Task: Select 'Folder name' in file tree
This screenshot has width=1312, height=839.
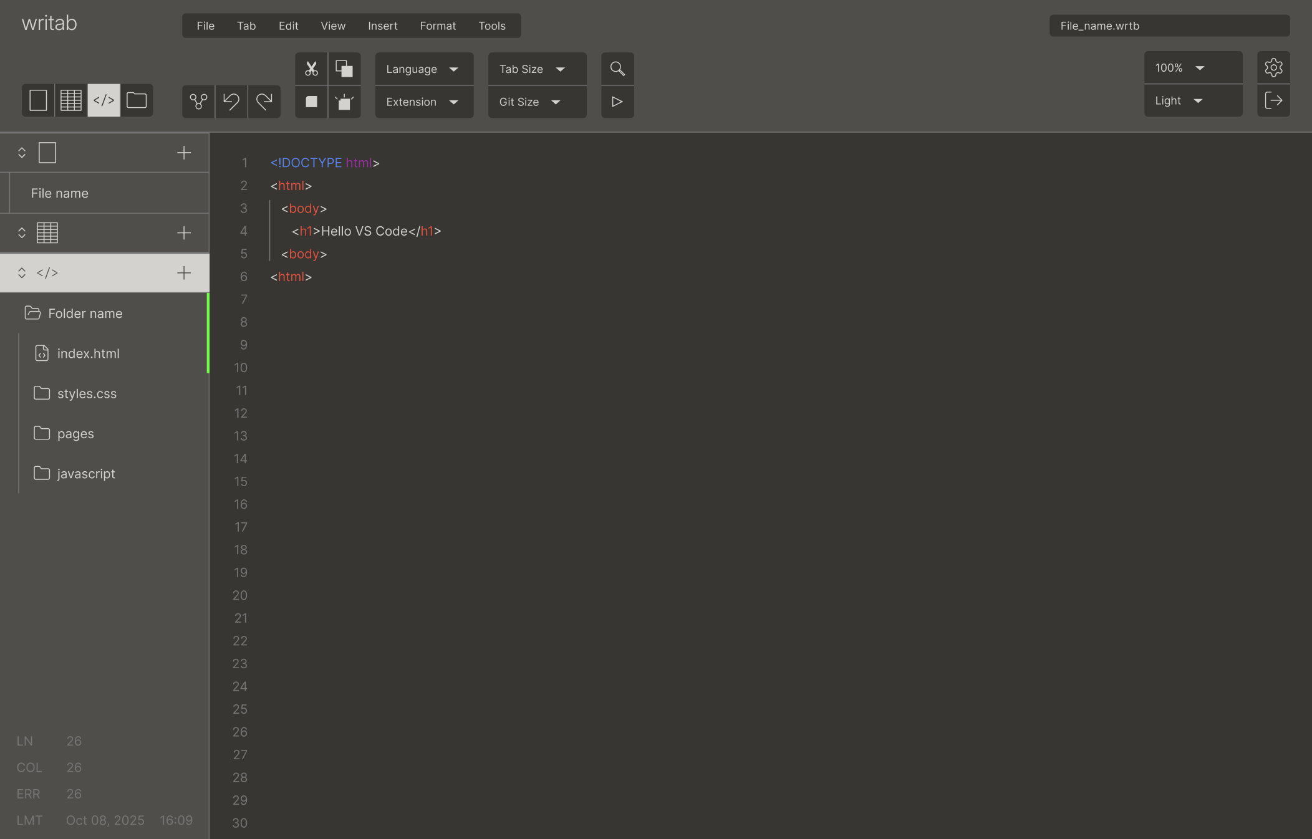Action: tap(85, 314)
